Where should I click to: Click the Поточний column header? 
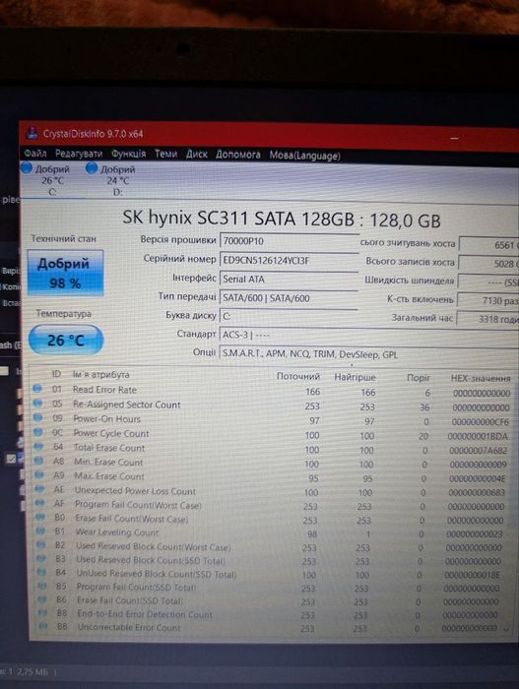point(298,376)
